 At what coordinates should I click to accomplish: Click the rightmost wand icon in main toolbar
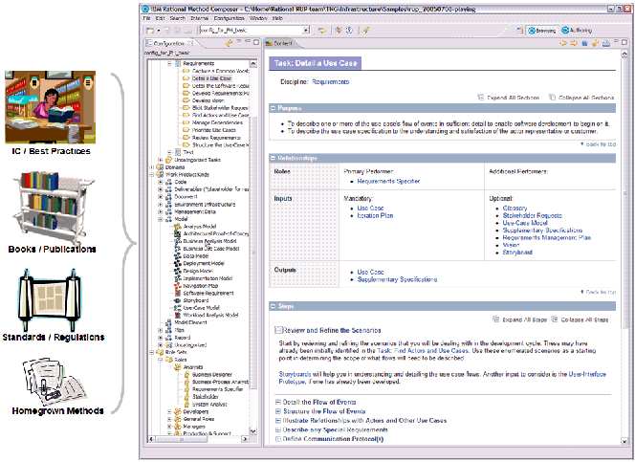click(365, 30)
